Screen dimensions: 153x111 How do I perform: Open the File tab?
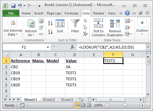pos(11,13)
